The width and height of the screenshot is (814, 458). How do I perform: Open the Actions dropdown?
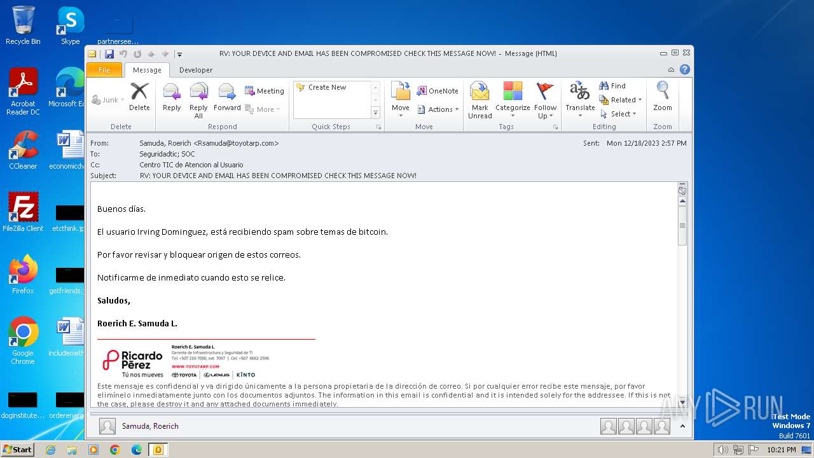tap(438, 109)
